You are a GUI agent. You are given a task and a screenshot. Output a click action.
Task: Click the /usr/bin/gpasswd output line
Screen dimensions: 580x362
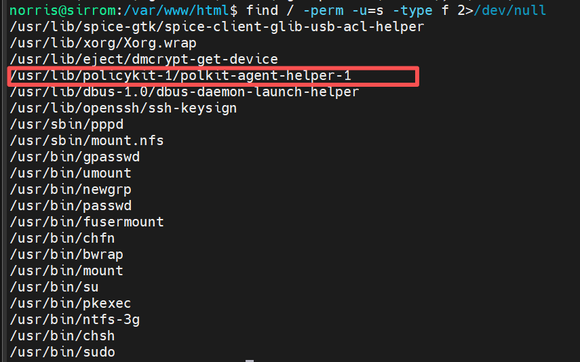75,157
